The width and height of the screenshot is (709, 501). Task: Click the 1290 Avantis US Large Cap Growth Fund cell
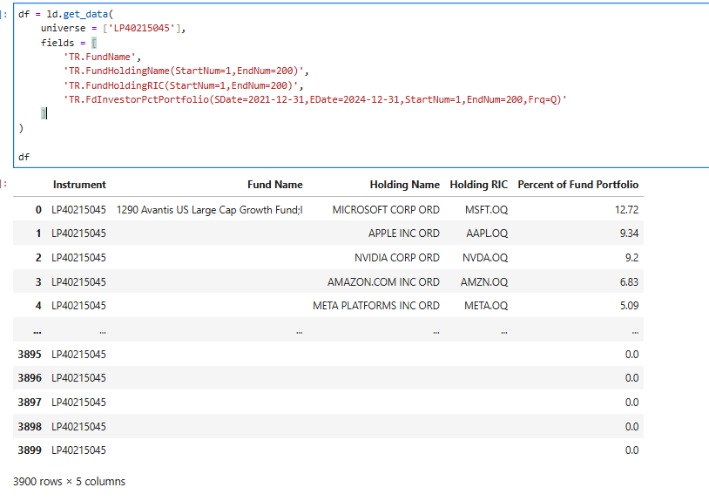point(209,210)
